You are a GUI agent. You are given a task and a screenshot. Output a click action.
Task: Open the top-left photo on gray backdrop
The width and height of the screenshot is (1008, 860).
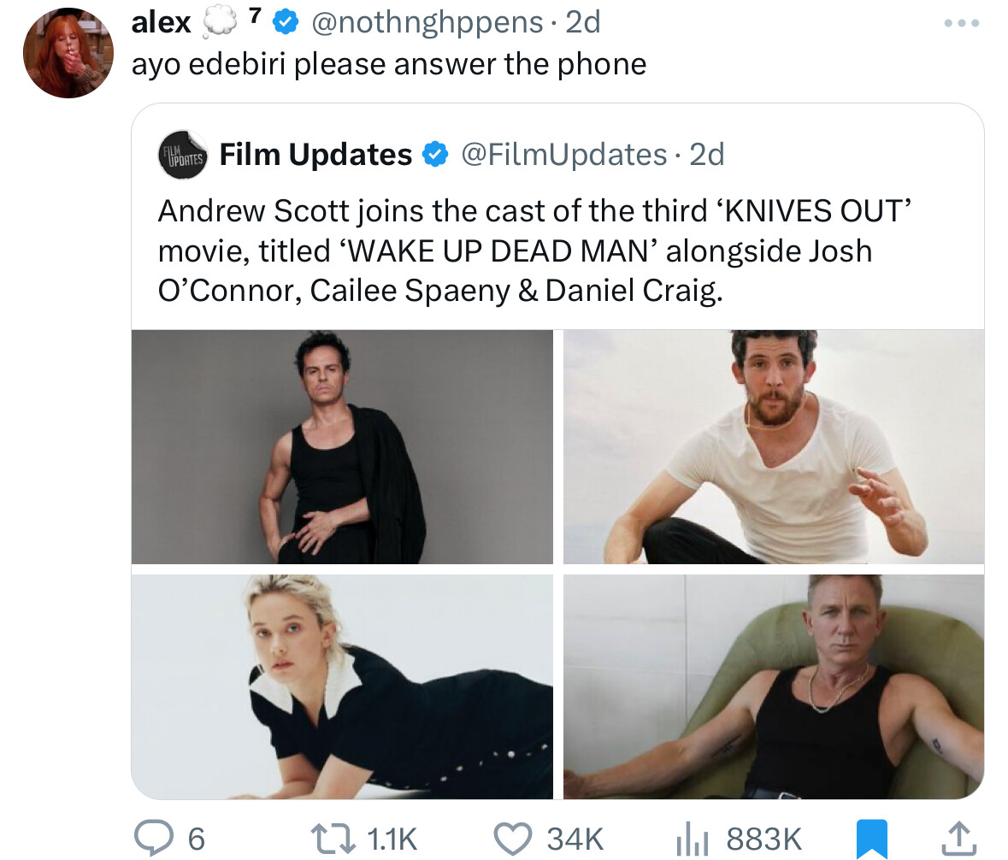click(x=342, y=446)
